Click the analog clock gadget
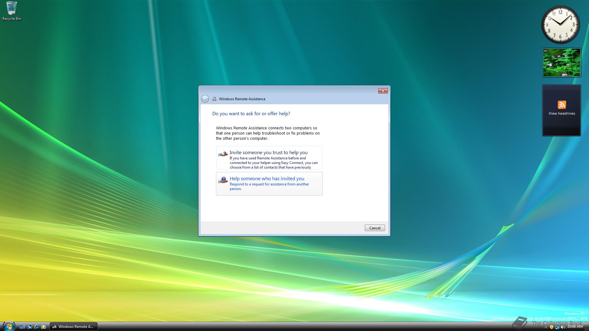This screenshot has height=331, width=589. (x=560, y=25)
